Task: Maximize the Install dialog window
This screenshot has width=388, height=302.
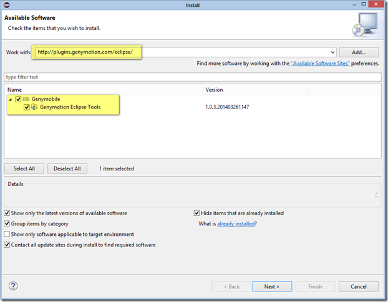Action: click(x=364, y=4)
